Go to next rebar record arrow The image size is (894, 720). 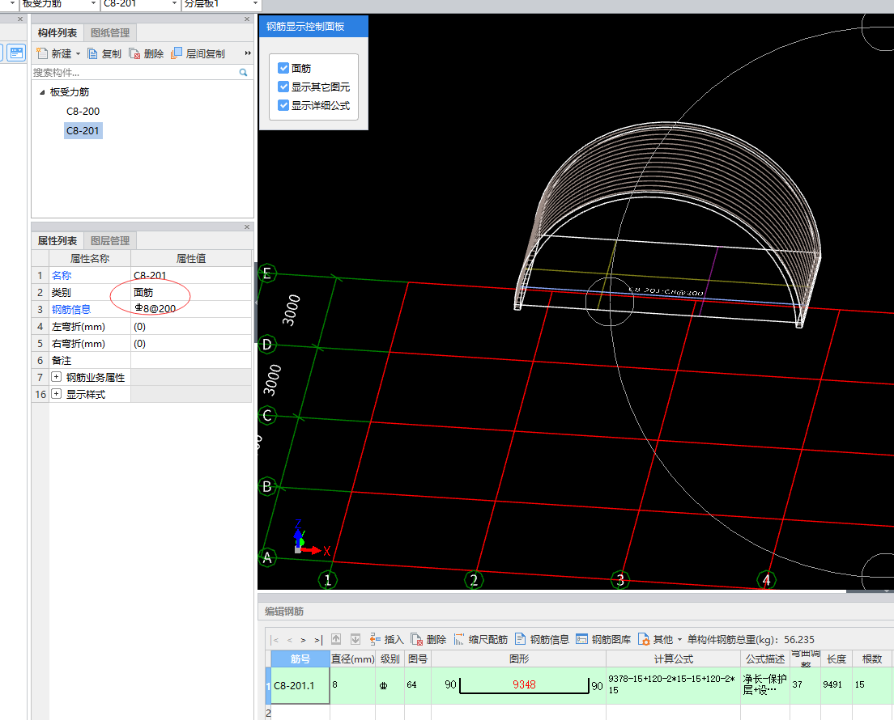304,640
